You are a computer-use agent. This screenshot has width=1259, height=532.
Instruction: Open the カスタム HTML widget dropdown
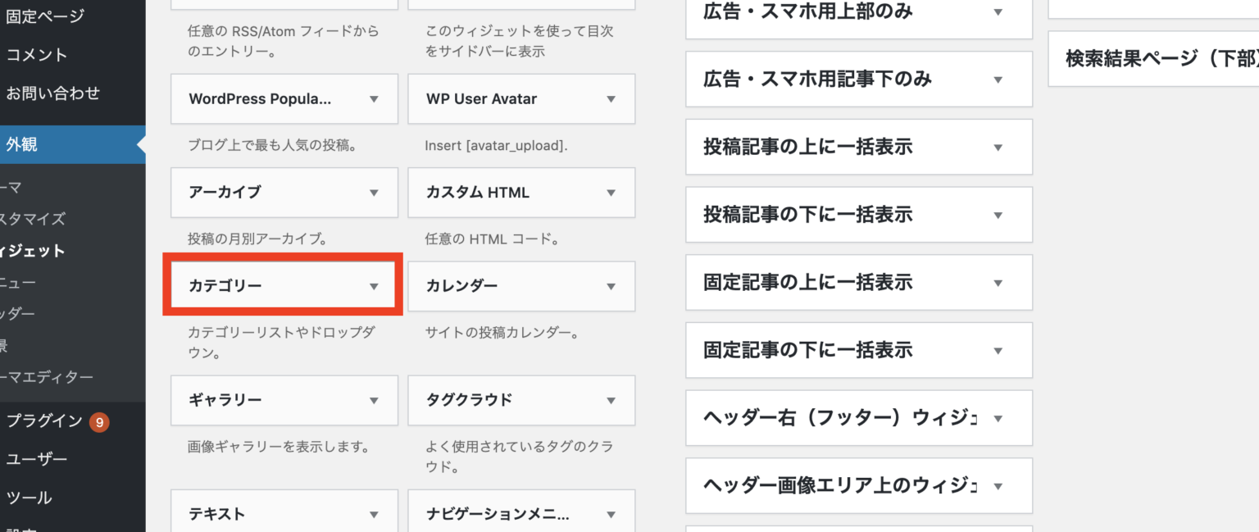[x=520, y=192]
